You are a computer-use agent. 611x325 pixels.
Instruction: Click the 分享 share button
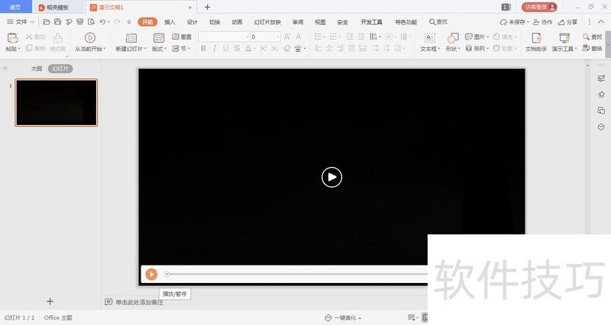pos(567,22)
